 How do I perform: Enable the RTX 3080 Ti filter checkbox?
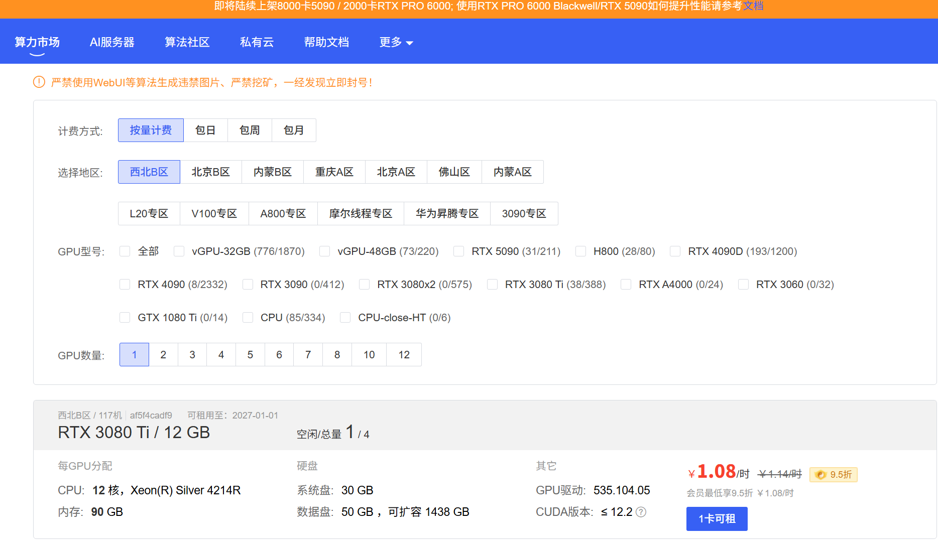point(492,285)
